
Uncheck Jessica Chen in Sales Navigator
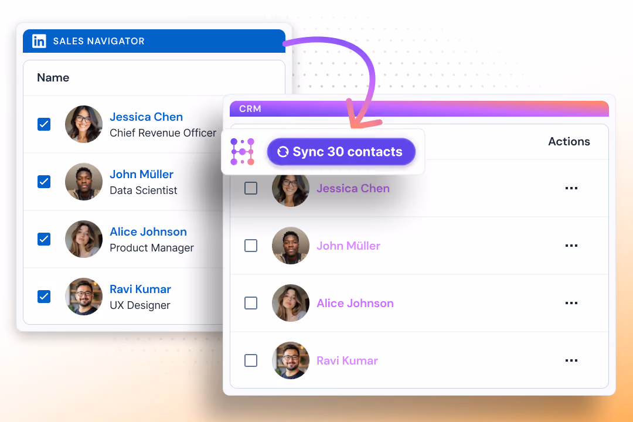tap(44, 124)
